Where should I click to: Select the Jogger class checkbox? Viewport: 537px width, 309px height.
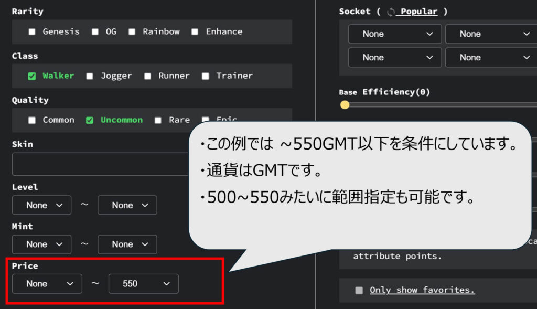pos(90,76)
